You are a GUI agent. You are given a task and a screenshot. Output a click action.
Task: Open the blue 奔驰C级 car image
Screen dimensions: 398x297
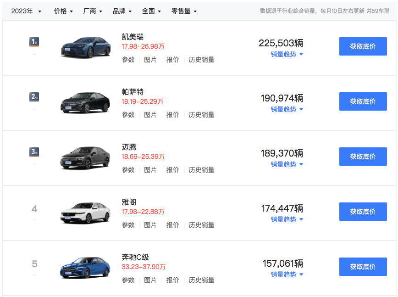tap(85, 268)
